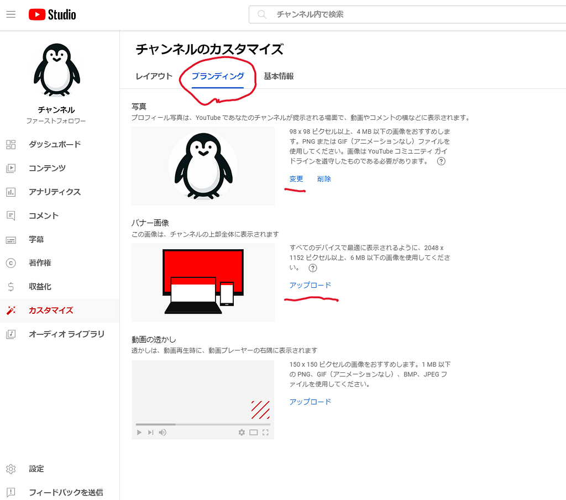Open the 字幕 subtitles section
The height and width of the screenshot is (500, 566).
pos(36,239)
